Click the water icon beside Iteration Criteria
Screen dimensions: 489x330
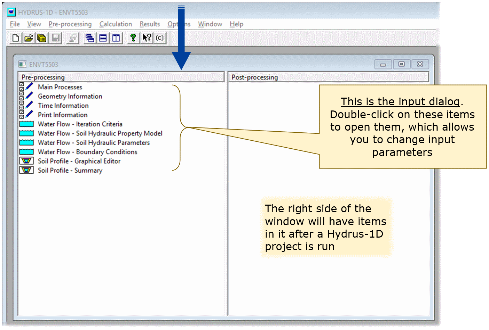point(26,124)
